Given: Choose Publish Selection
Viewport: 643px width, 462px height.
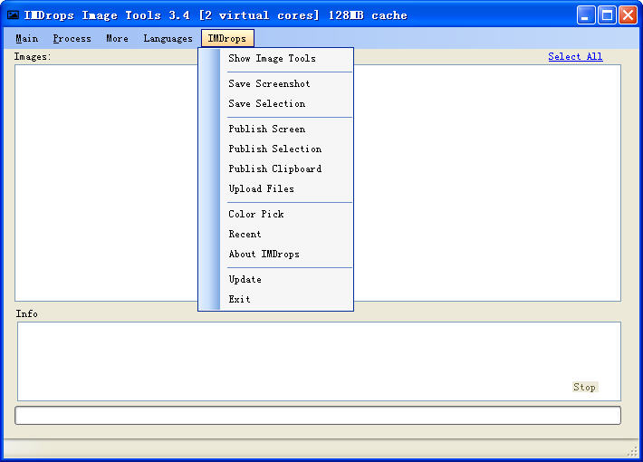Looking at the screenshot, I should click(x=275, y=149).
